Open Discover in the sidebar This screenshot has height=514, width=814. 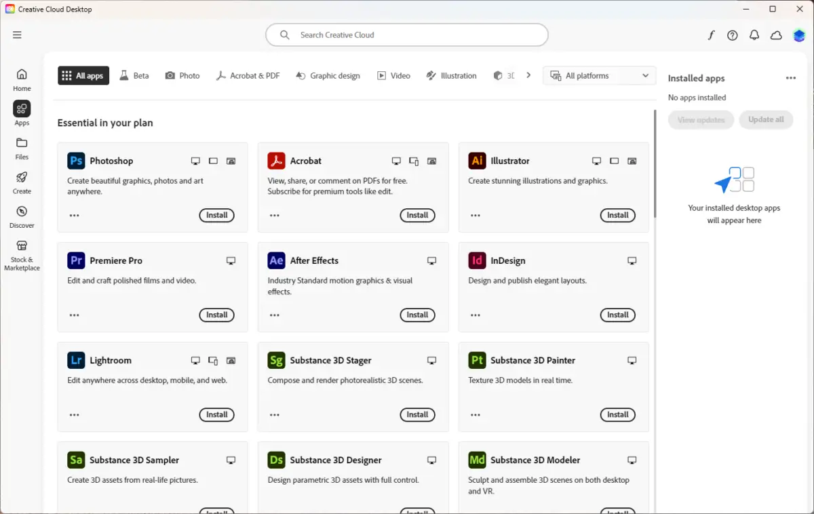click(22, 216)
